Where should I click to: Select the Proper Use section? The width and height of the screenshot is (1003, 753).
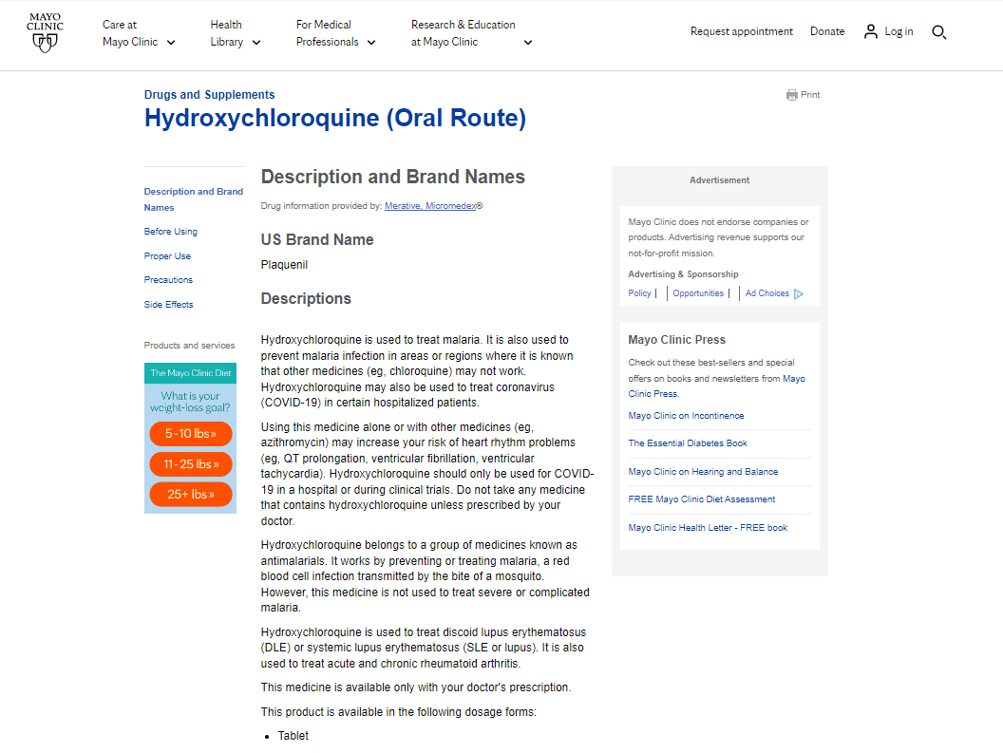pos(167,256)
